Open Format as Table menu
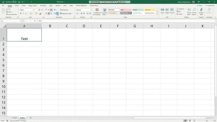This screenshot has width=217, height=122. pyautogui.click(x=104, y=12)
